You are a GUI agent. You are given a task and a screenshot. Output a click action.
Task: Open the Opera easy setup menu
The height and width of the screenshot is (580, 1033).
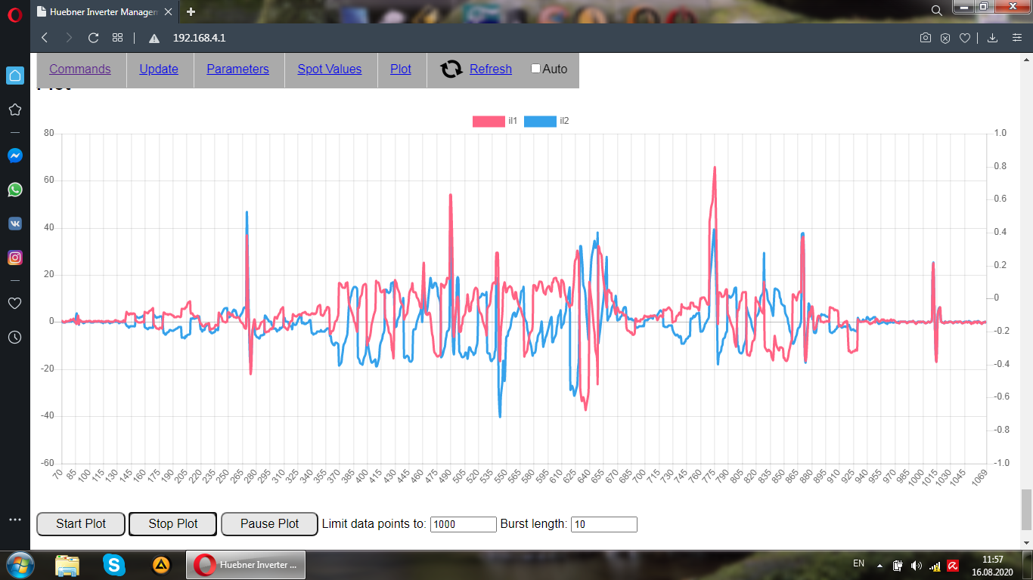coord(1017,38)
